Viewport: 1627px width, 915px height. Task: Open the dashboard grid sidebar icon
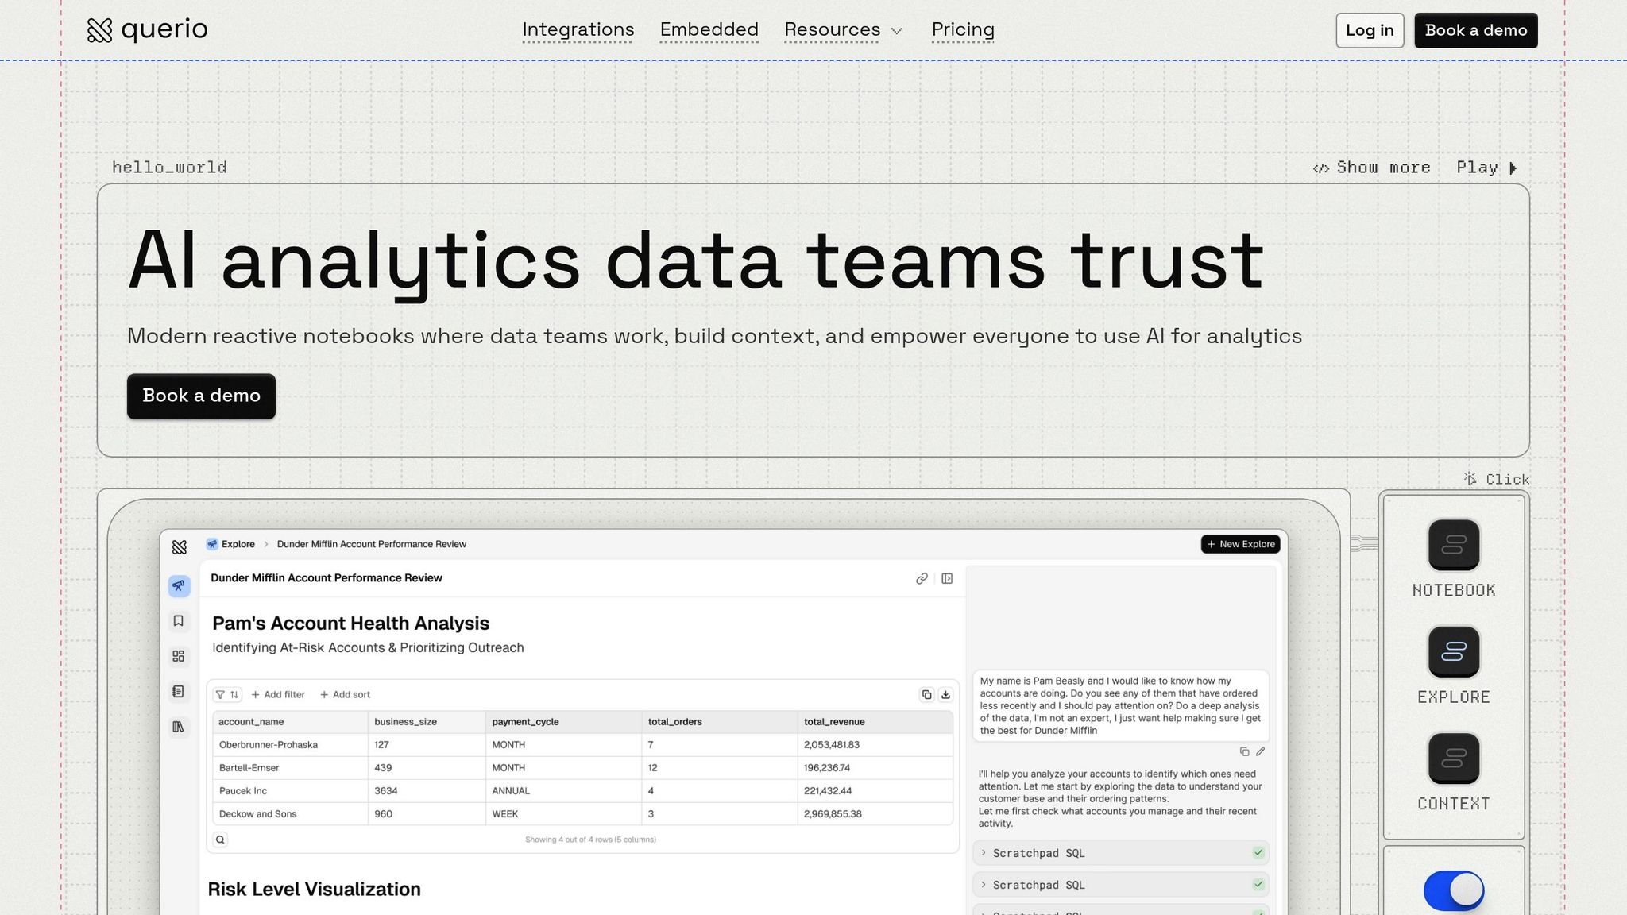179,656
